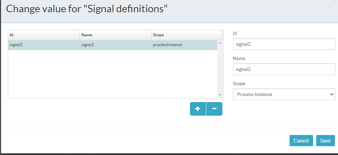The height and width of the screenshot is (155, 338).
Task: Click the processInstance scope cell
Action: pyautogui.click(x=183, y=45)
